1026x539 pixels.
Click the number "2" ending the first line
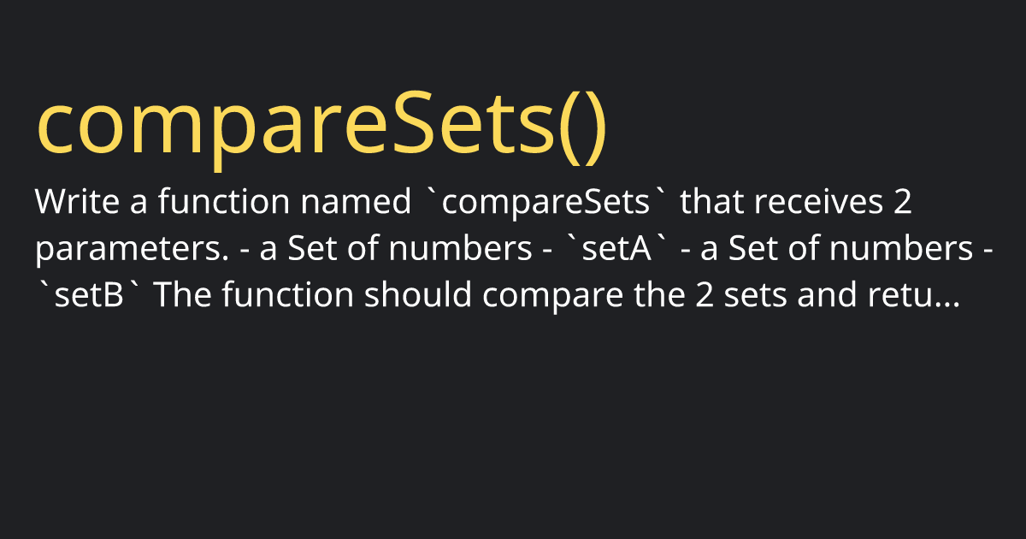(x=904, y=204)
